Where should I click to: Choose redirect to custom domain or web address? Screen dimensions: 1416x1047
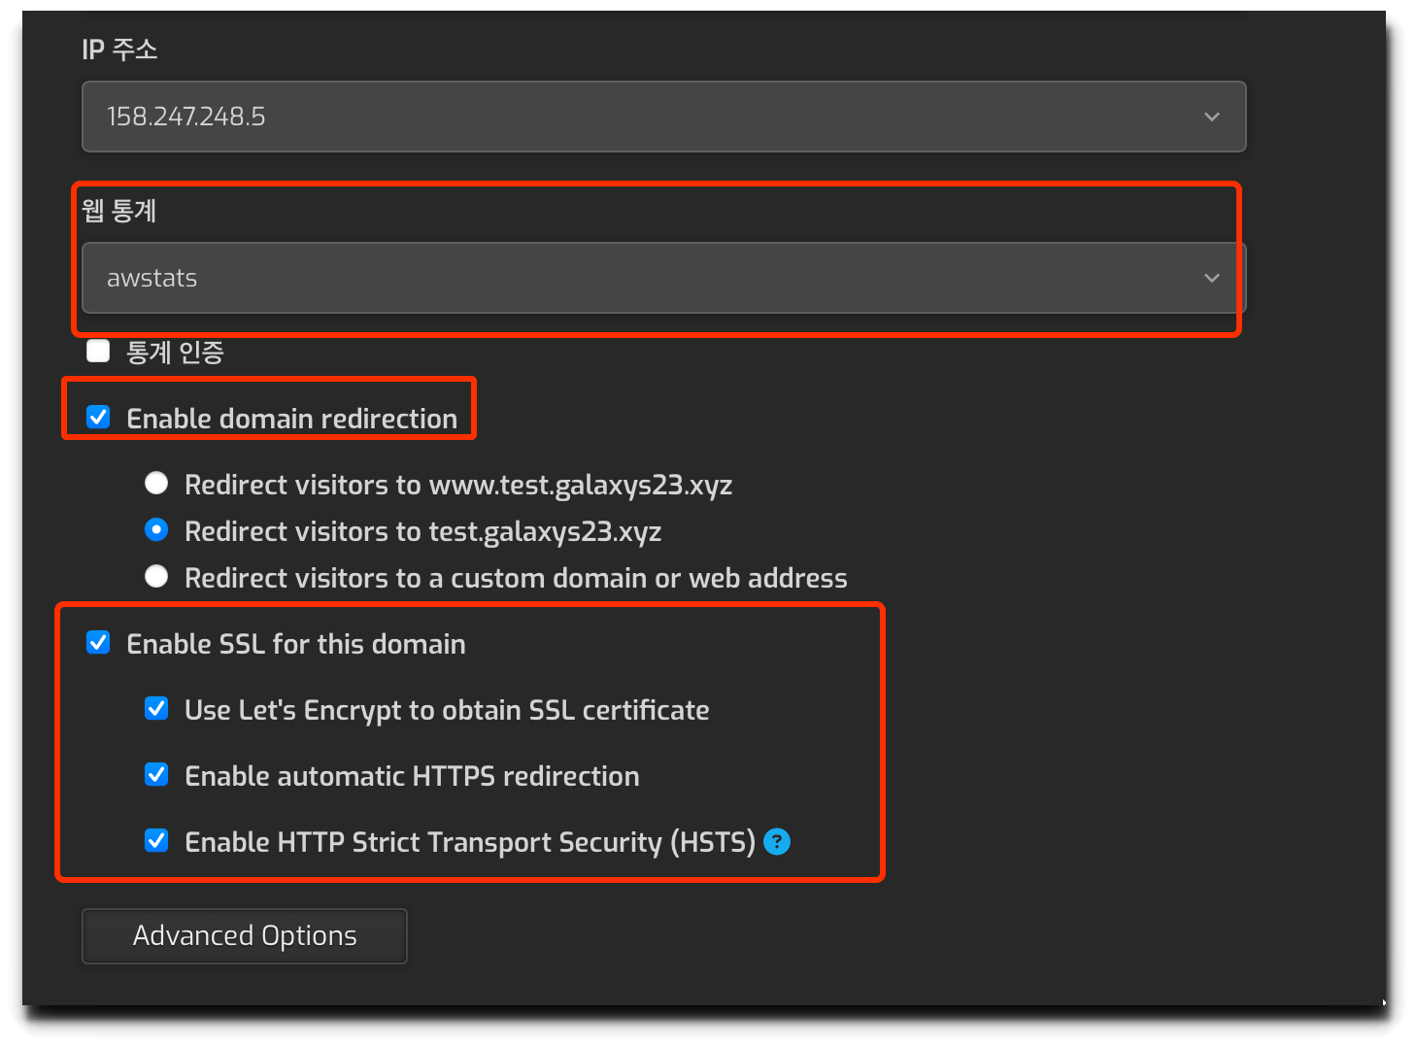pyautogui.click(x=156, y=576)
